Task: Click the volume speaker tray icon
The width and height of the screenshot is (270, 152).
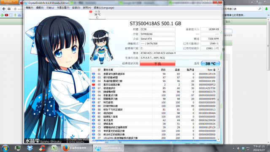Action: coord(238,148)
